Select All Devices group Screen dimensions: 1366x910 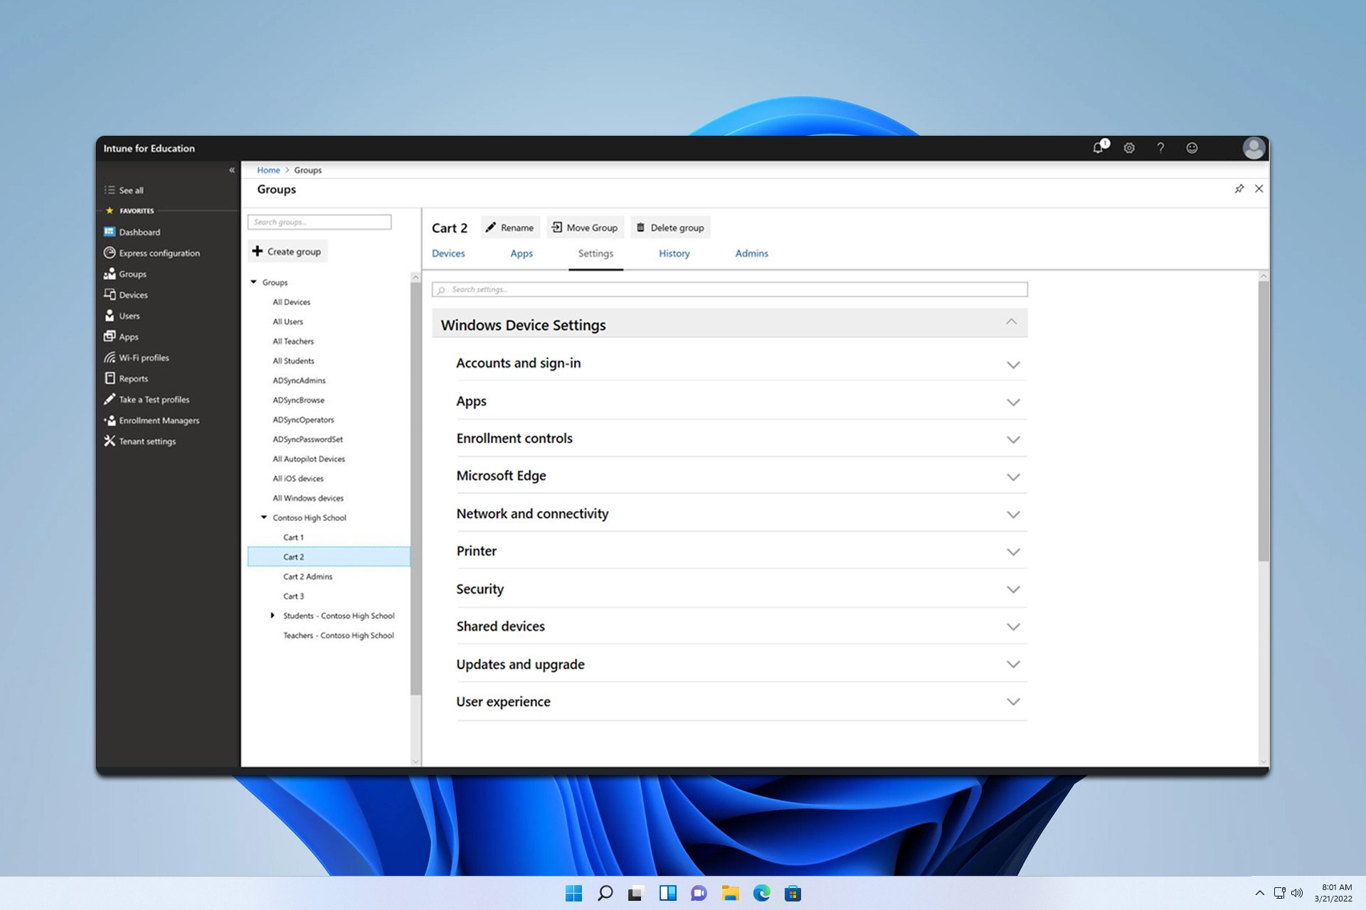click(292, 302)
